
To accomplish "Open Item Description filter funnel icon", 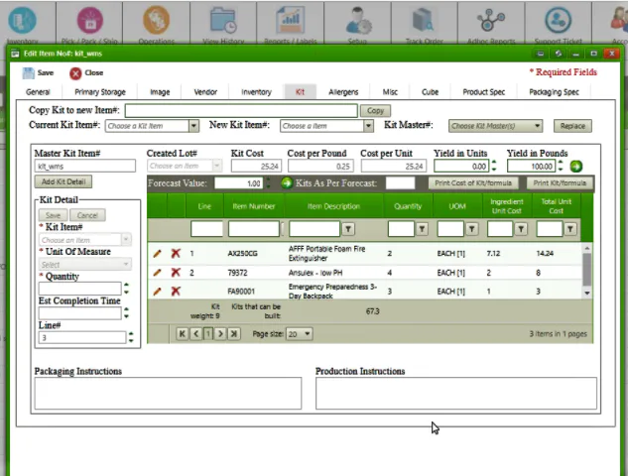I will coord(348,229).
